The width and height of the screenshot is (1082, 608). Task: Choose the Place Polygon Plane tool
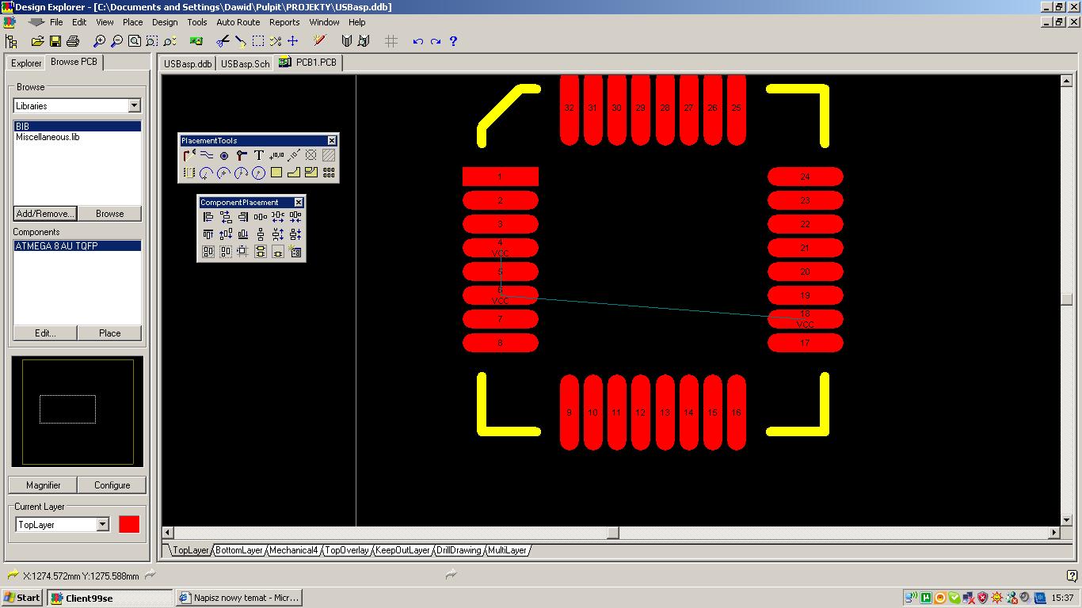294,173
